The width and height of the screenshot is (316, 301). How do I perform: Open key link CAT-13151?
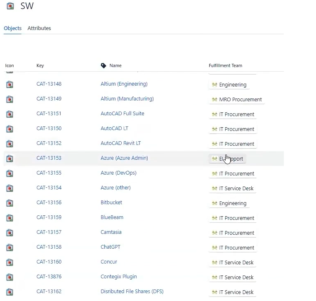[x=49, y=114]
